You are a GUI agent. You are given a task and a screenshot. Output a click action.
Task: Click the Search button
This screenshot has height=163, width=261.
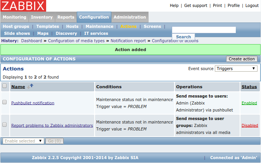tap(183, 37)
